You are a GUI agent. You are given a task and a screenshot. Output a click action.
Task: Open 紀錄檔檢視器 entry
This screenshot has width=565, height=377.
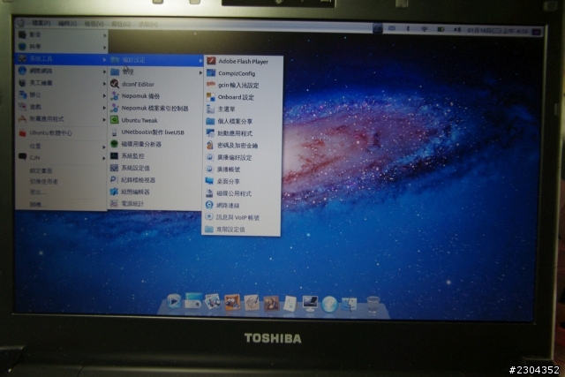pyautogui.click(x=155, y=180)
